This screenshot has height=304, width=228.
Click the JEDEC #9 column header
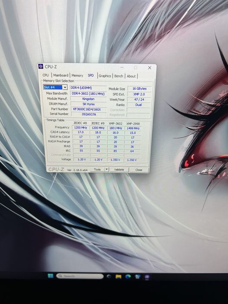[98, 123]
